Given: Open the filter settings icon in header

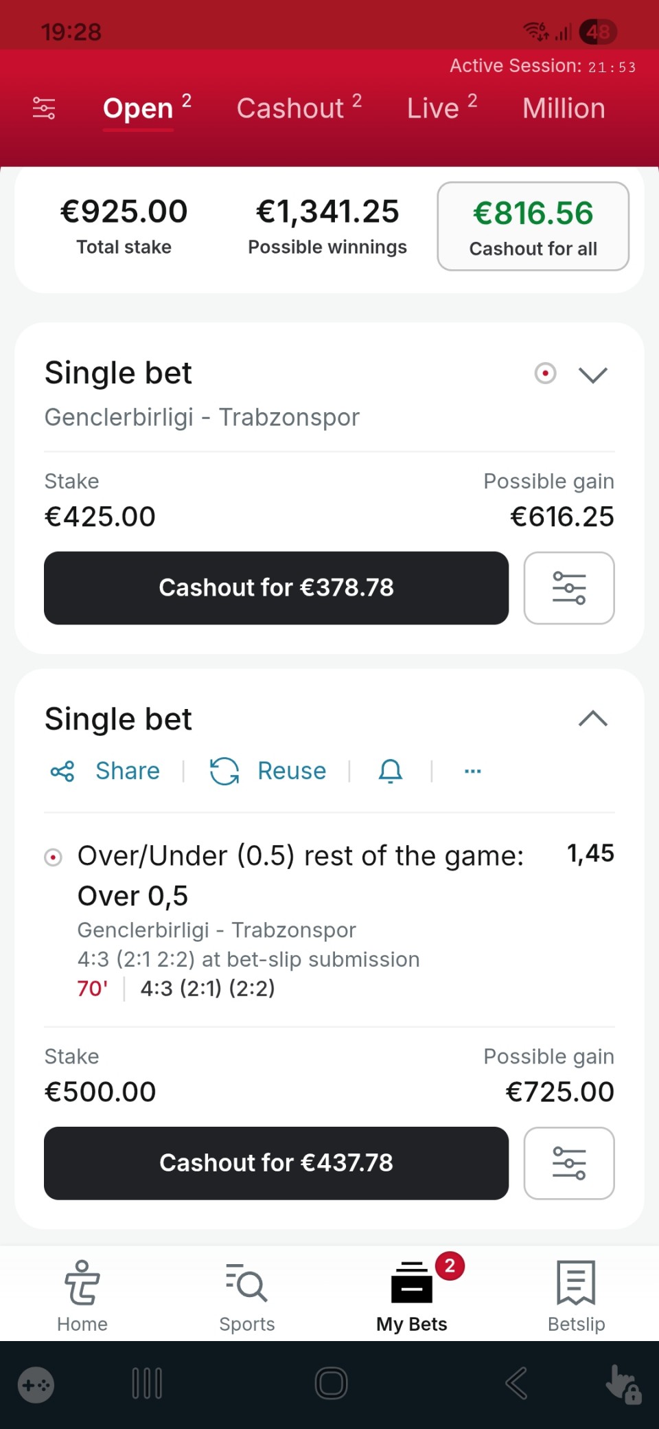Looking at the screenshot, I should coord(44,109).
